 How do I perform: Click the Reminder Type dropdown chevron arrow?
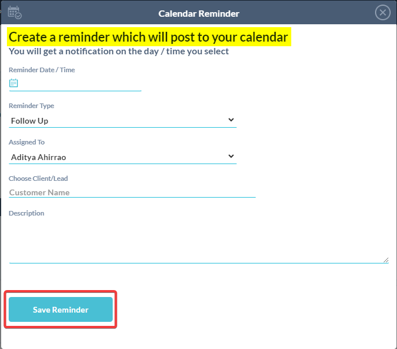[231, 120]
